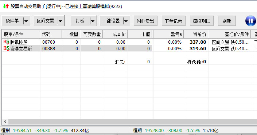Open the 打板 dropdown arrow
The height and width of the screenshot is (135, 257).
(x=93, y=21)
